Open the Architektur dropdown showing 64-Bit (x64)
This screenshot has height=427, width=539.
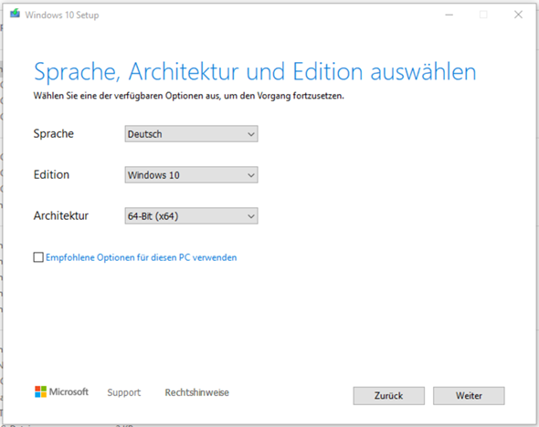(x=191, y=216)
